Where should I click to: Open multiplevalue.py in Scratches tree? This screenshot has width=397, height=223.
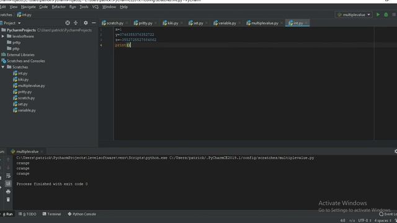click(31, 85)
